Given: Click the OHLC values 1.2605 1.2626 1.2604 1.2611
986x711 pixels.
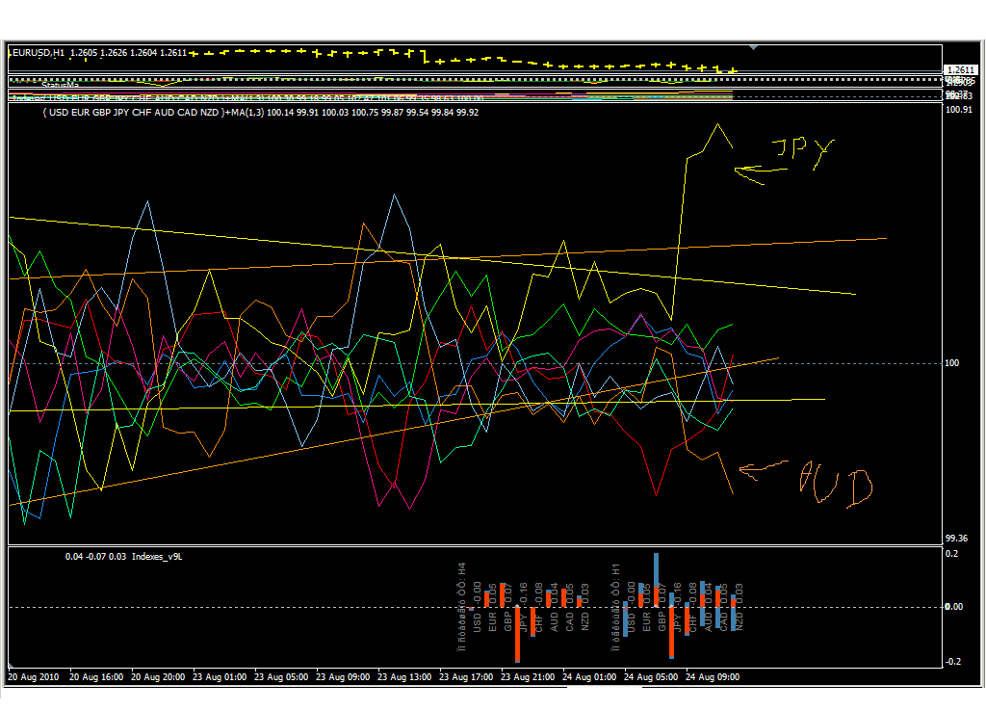Looking at the screenshot, I should (x=128, y=53).
